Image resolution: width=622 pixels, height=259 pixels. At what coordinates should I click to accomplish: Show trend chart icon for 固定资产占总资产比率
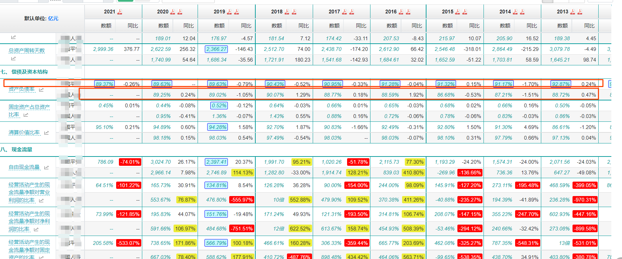click(x=26, y=115)
